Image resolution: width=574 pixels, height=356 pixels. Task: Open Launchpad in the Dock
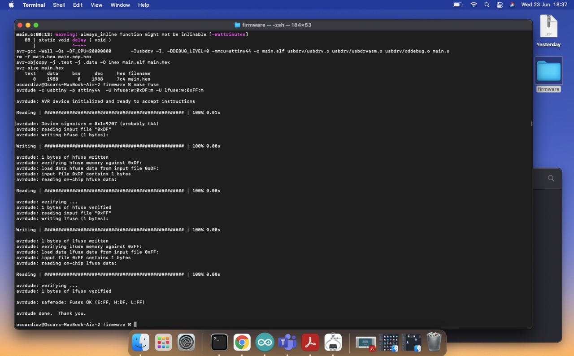pos(163,343)
